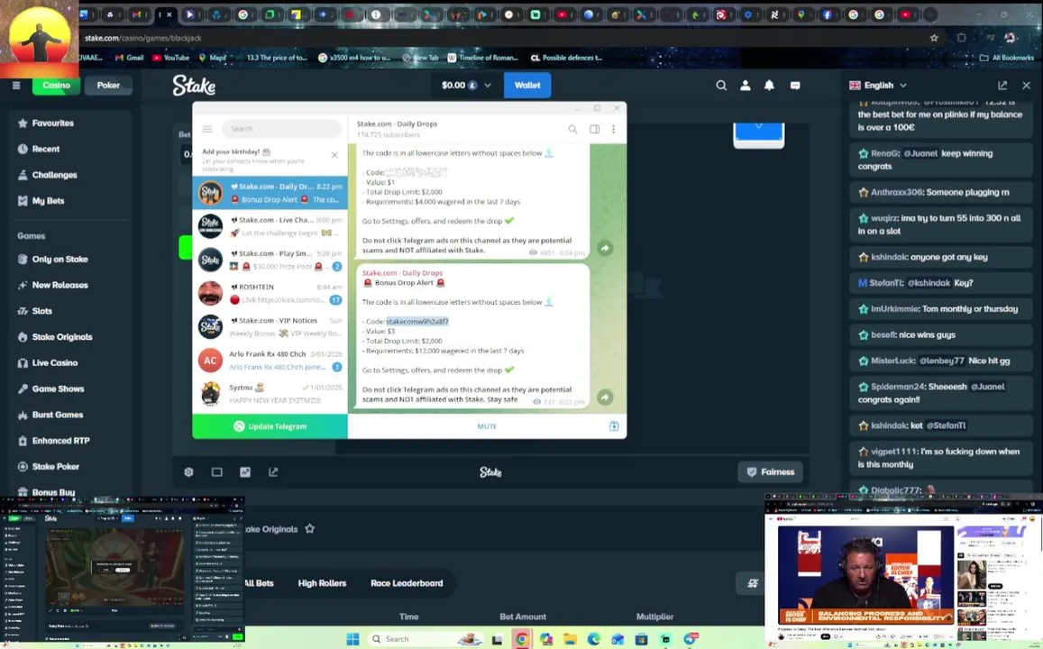Open the English language dropdown
The image size is (1043, 649).
click(878, 85)
